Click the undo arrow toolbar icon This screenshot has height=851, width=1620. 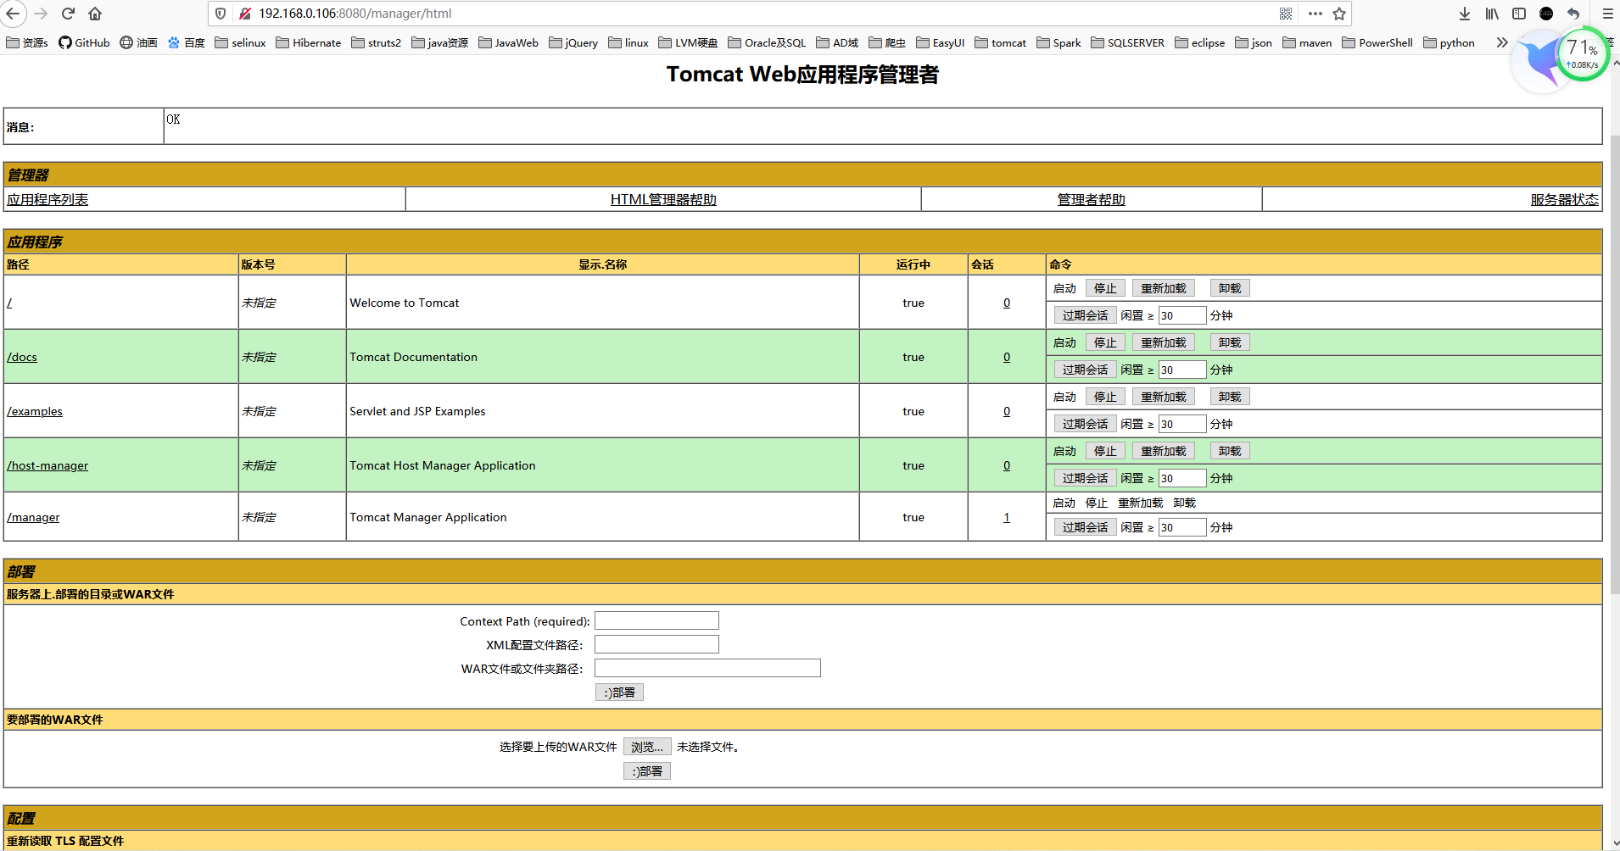[x=1573, y=14]
